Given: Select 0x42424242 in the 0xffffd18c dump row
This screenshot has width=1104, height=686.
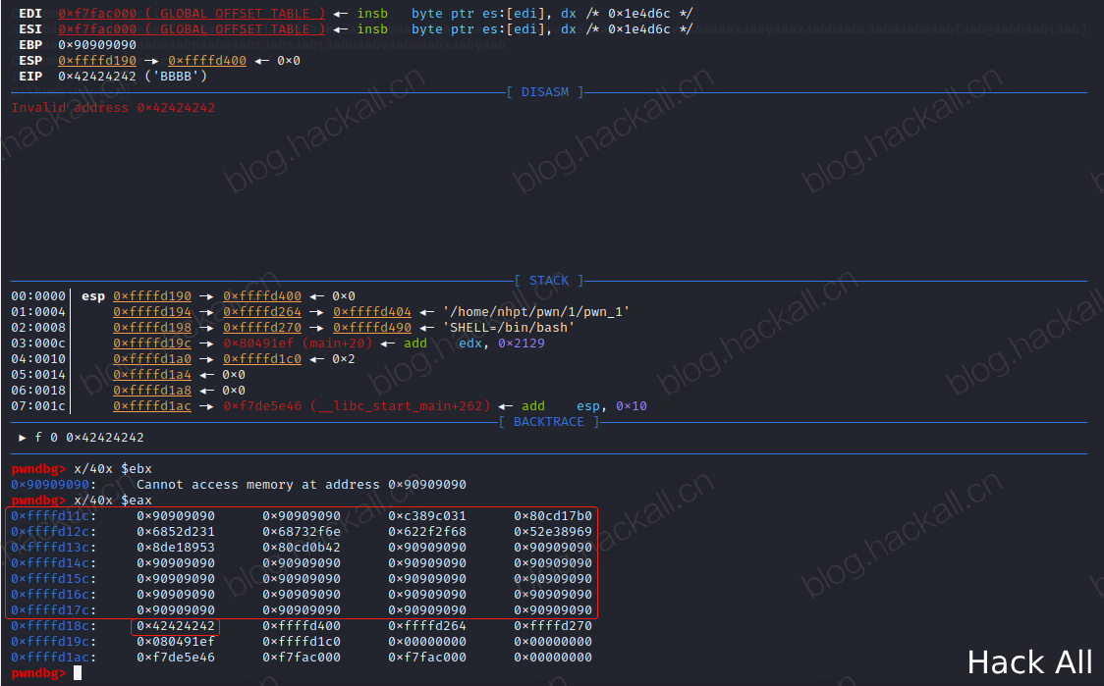Looking at the screenshot, I should point(175,626).
